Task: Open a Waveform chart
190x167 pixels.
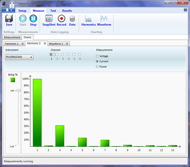Action: point(104,20)
